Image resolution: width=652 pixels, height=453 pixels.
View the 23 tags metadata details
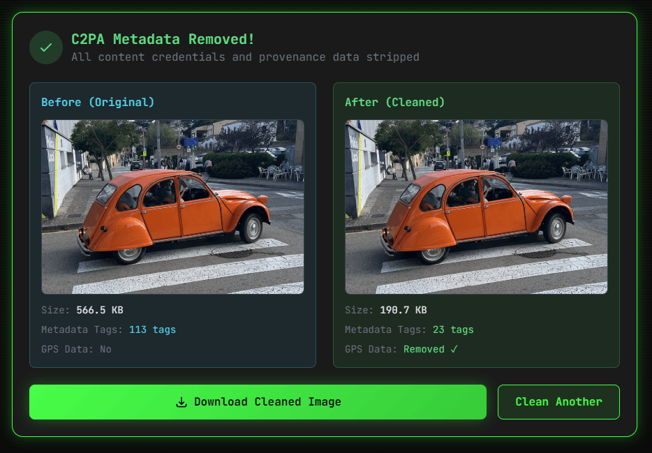454,329
